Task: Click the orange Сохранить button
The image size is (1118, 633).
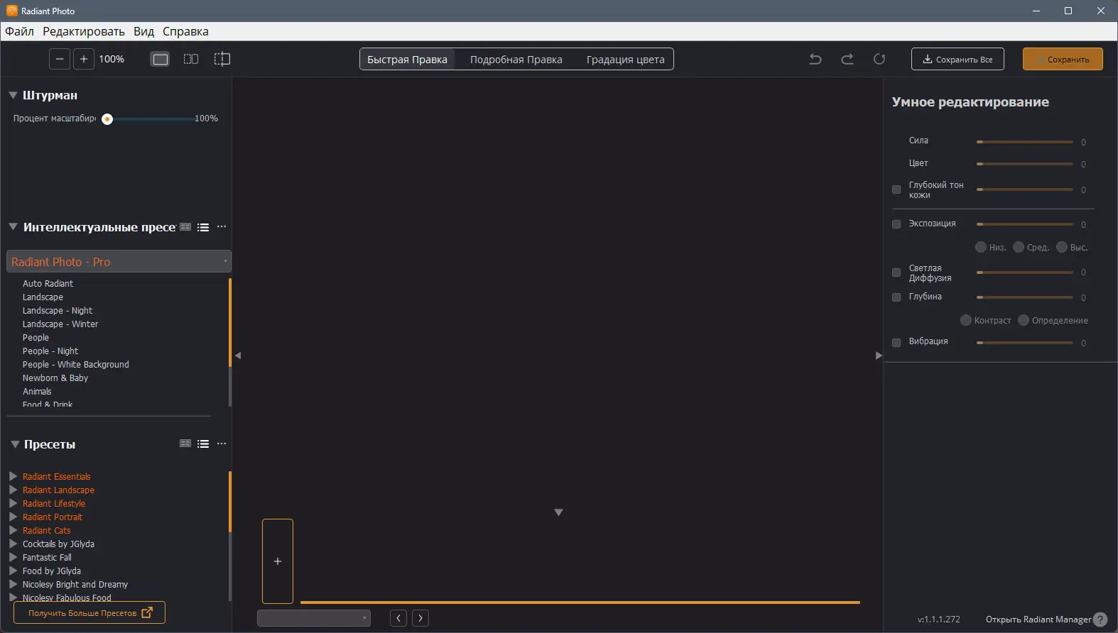Action: pyautogui.click(x=1063, y=59)
